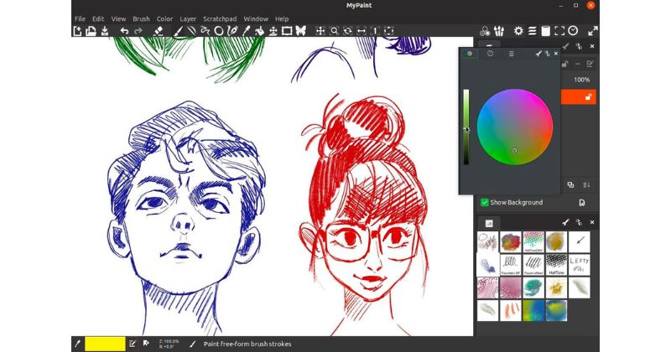Pick the Flood Fill bucket tool

click(x=259, y=31)
